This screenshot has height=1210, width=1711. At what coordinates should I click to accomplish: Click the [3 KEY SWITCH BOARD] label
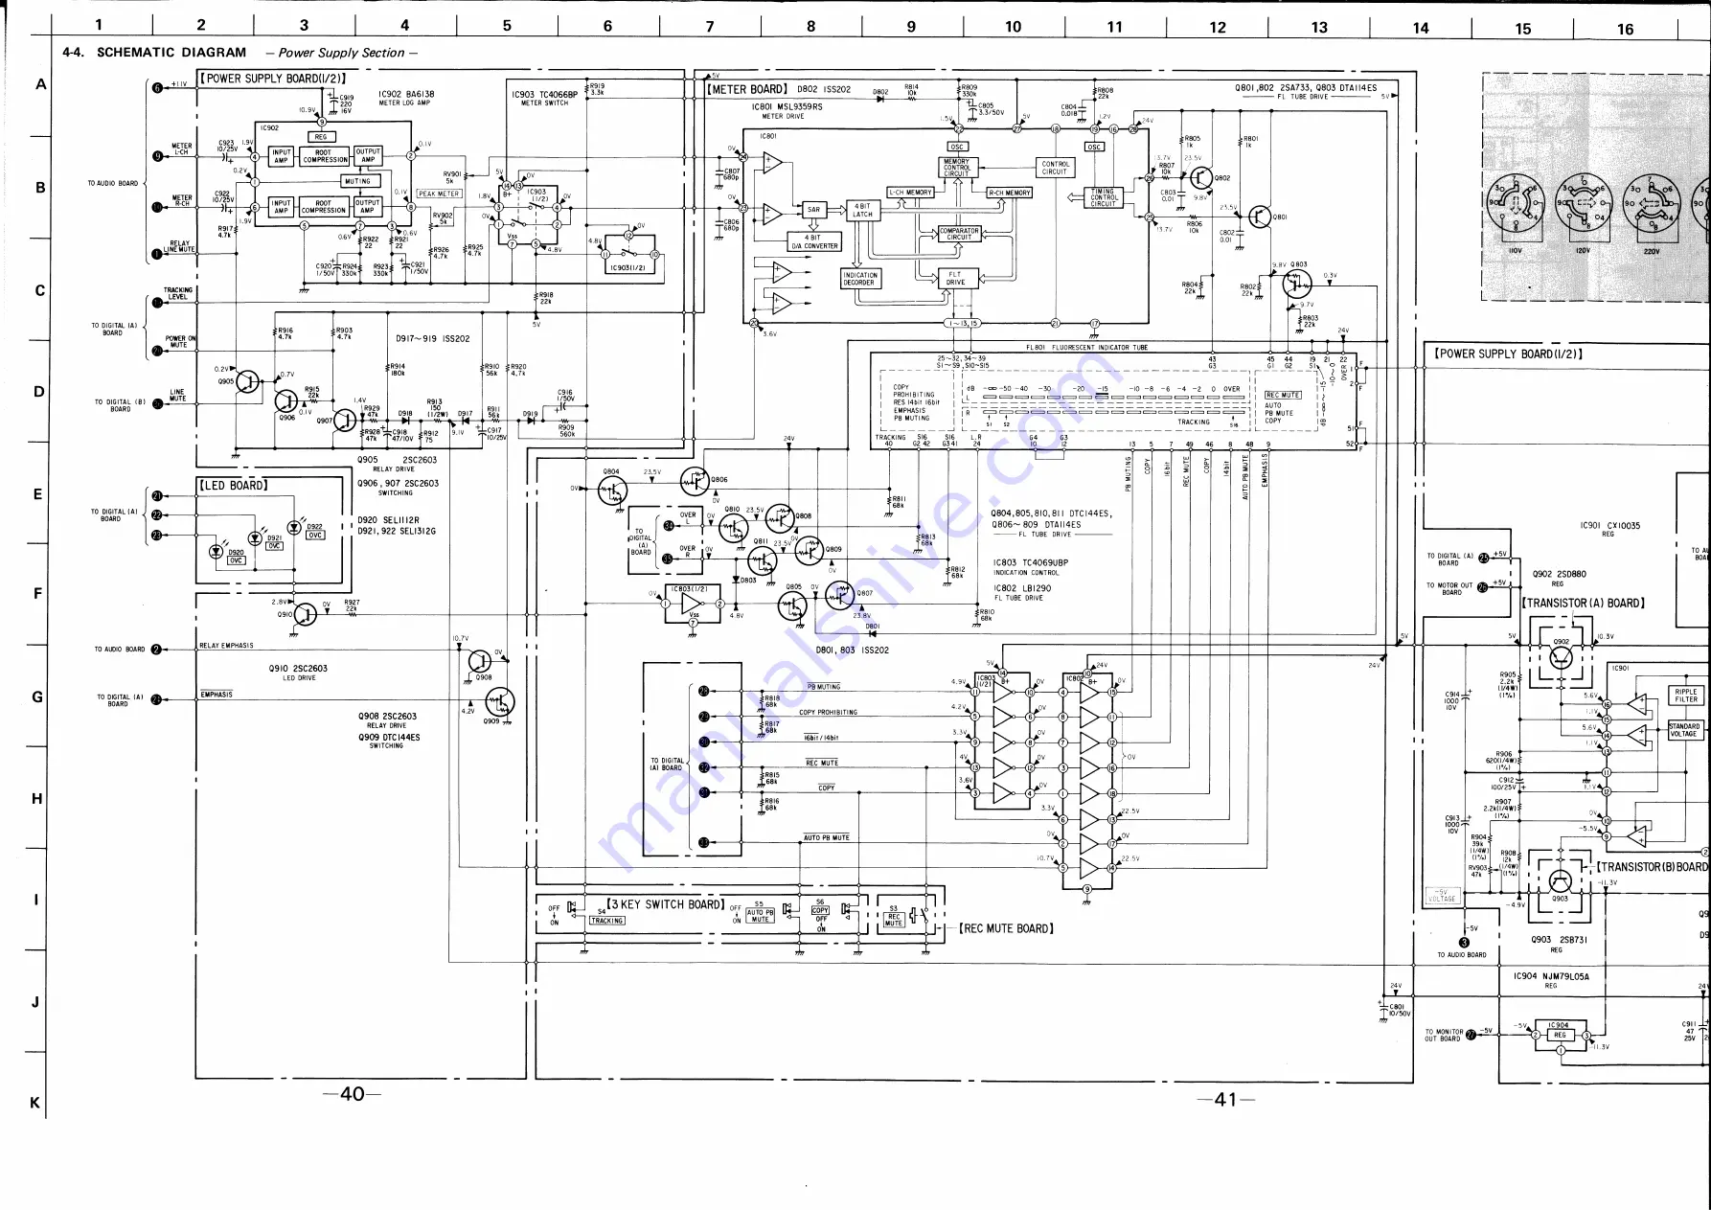[x=666, y=903]
